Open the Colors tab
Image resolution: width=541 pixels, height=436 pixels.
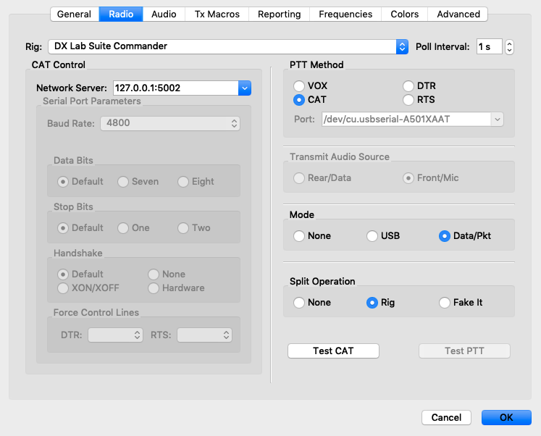pyautogui.click(x=404, y=14)
